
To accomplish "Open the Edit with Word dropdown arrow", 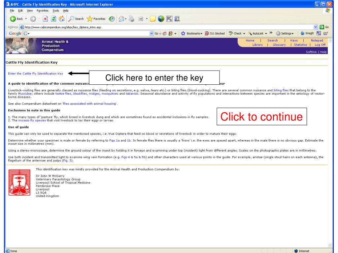I will (x=147, y=19).
